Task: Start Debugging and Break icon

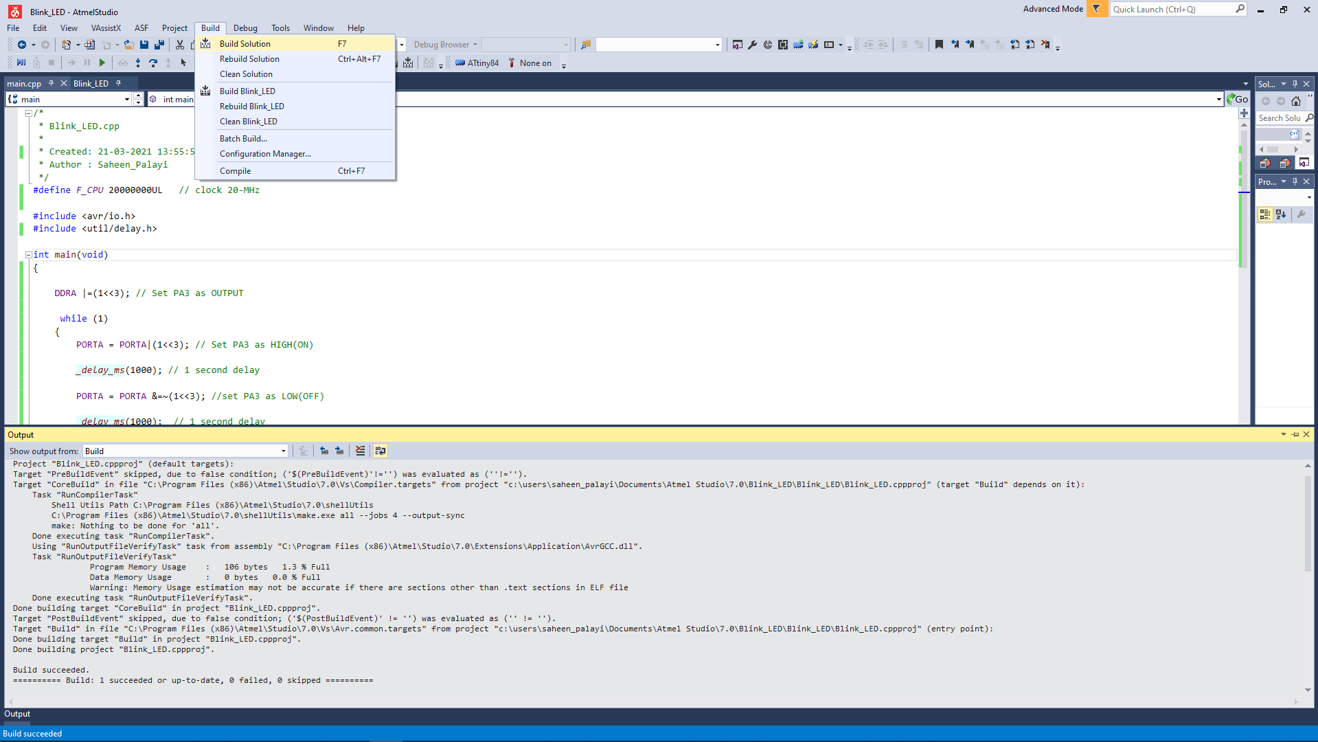Action: (21, 63)
